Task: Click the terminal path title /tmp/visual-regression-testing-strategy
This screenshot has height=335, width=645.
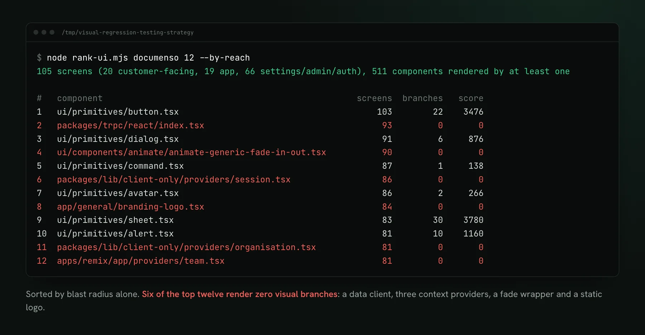Action: (x=128, y=33)
